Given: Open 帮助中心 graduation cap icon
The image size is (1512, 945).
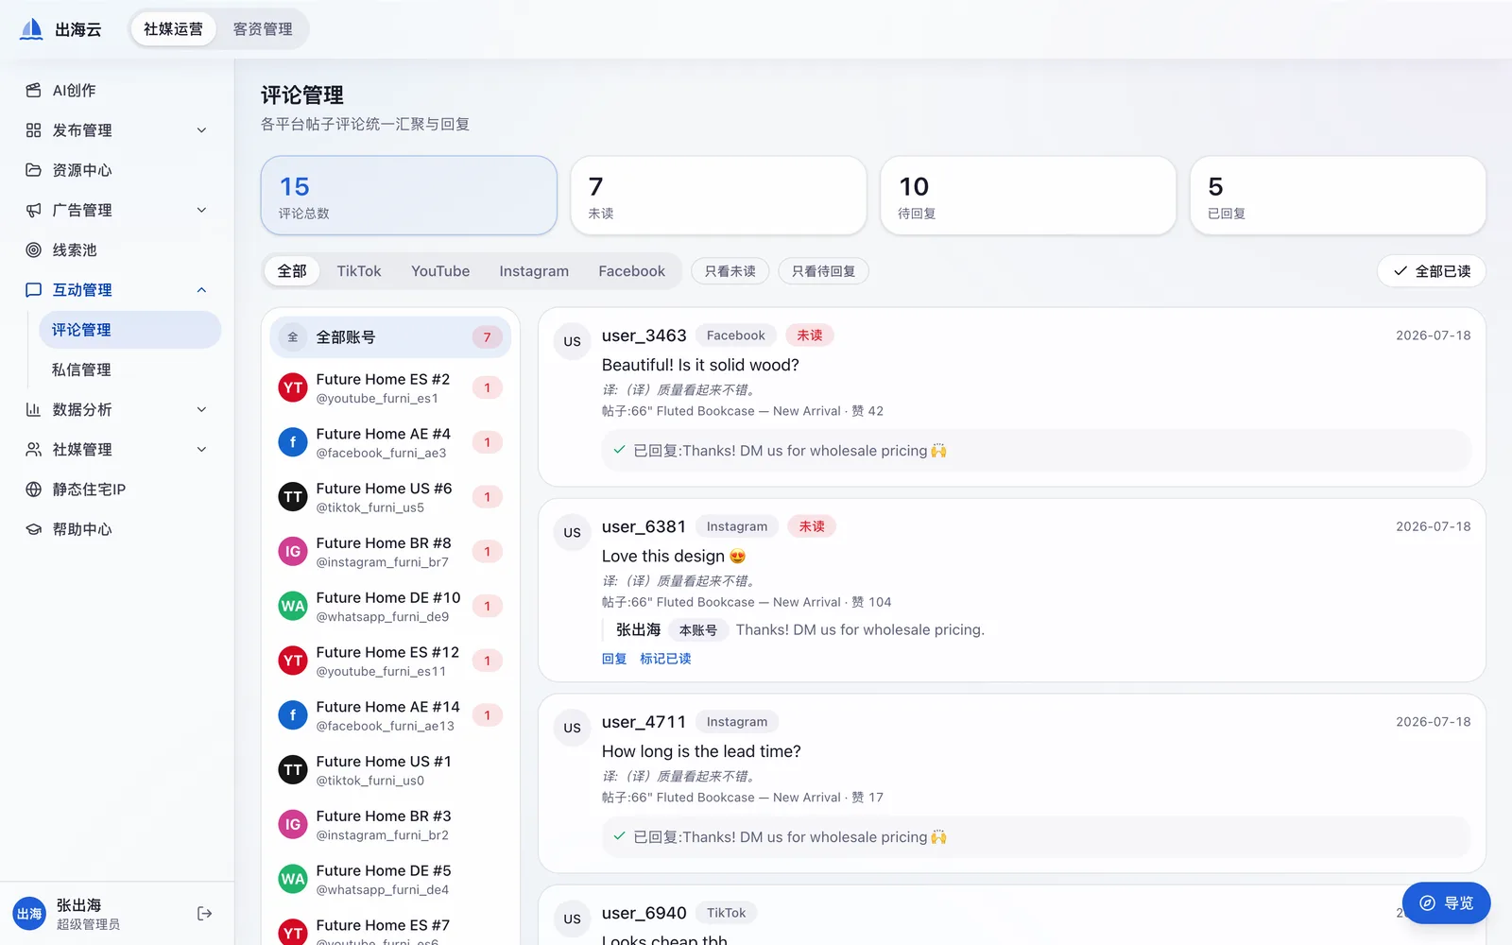Looking at the screenshot, I should click(33, 529).
